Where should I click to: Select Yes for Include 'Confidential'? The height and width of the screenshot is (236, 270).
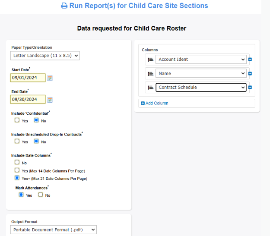pos(17,120)
